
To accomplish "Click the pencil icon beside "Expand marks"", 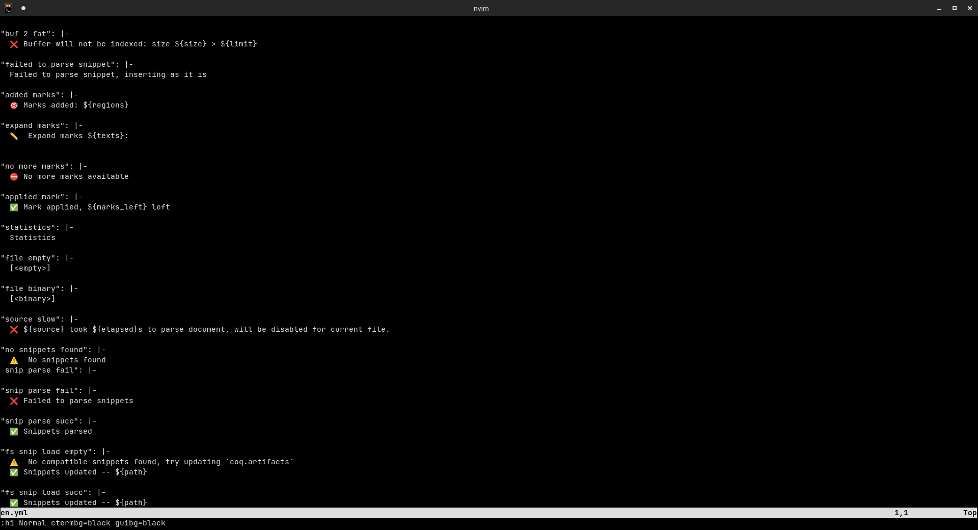I will (x=14, y=136).
